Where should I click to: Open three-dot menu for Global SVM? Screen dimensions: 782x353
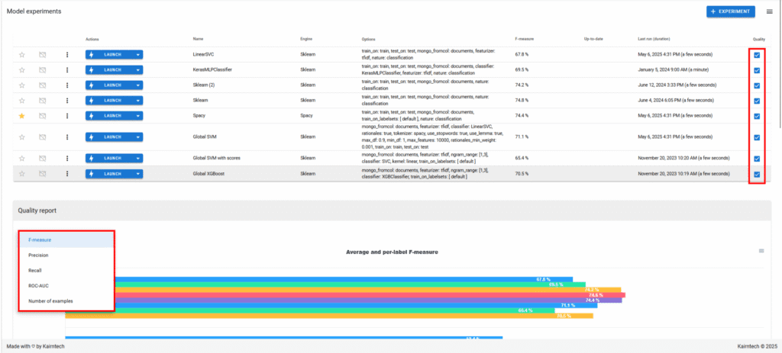click(x=67, y=137)
